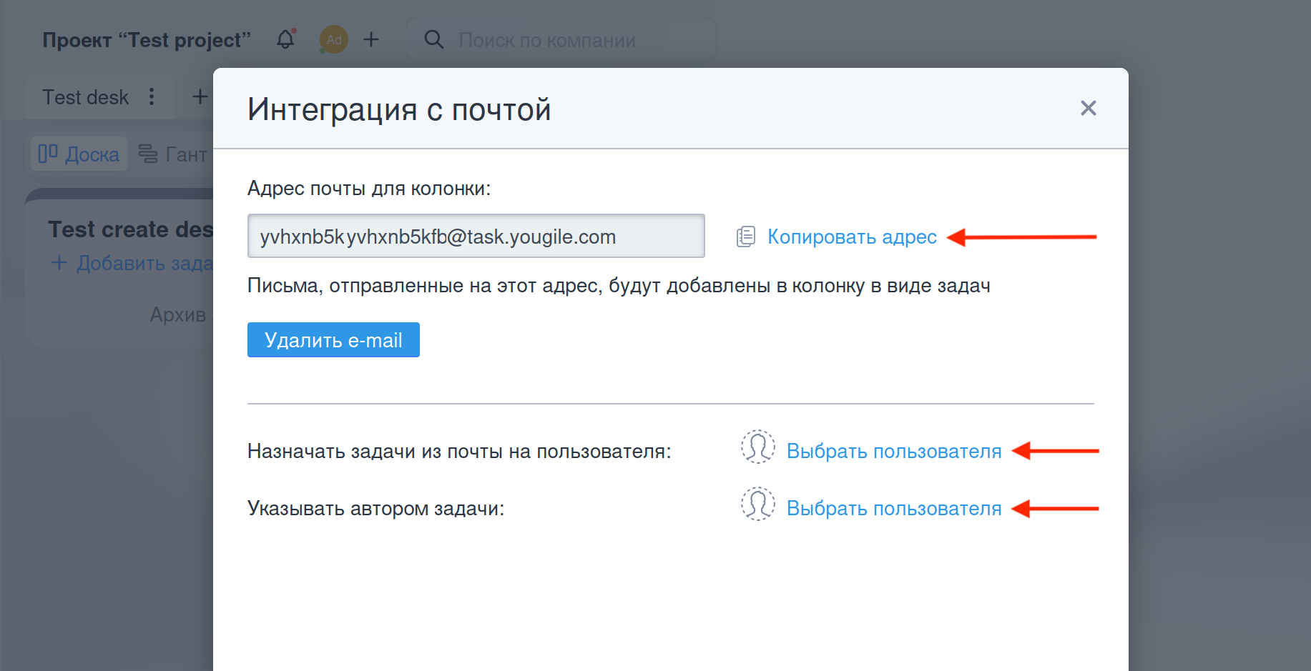
Task: Select the Test desk board tab
Action: point(85,97)
